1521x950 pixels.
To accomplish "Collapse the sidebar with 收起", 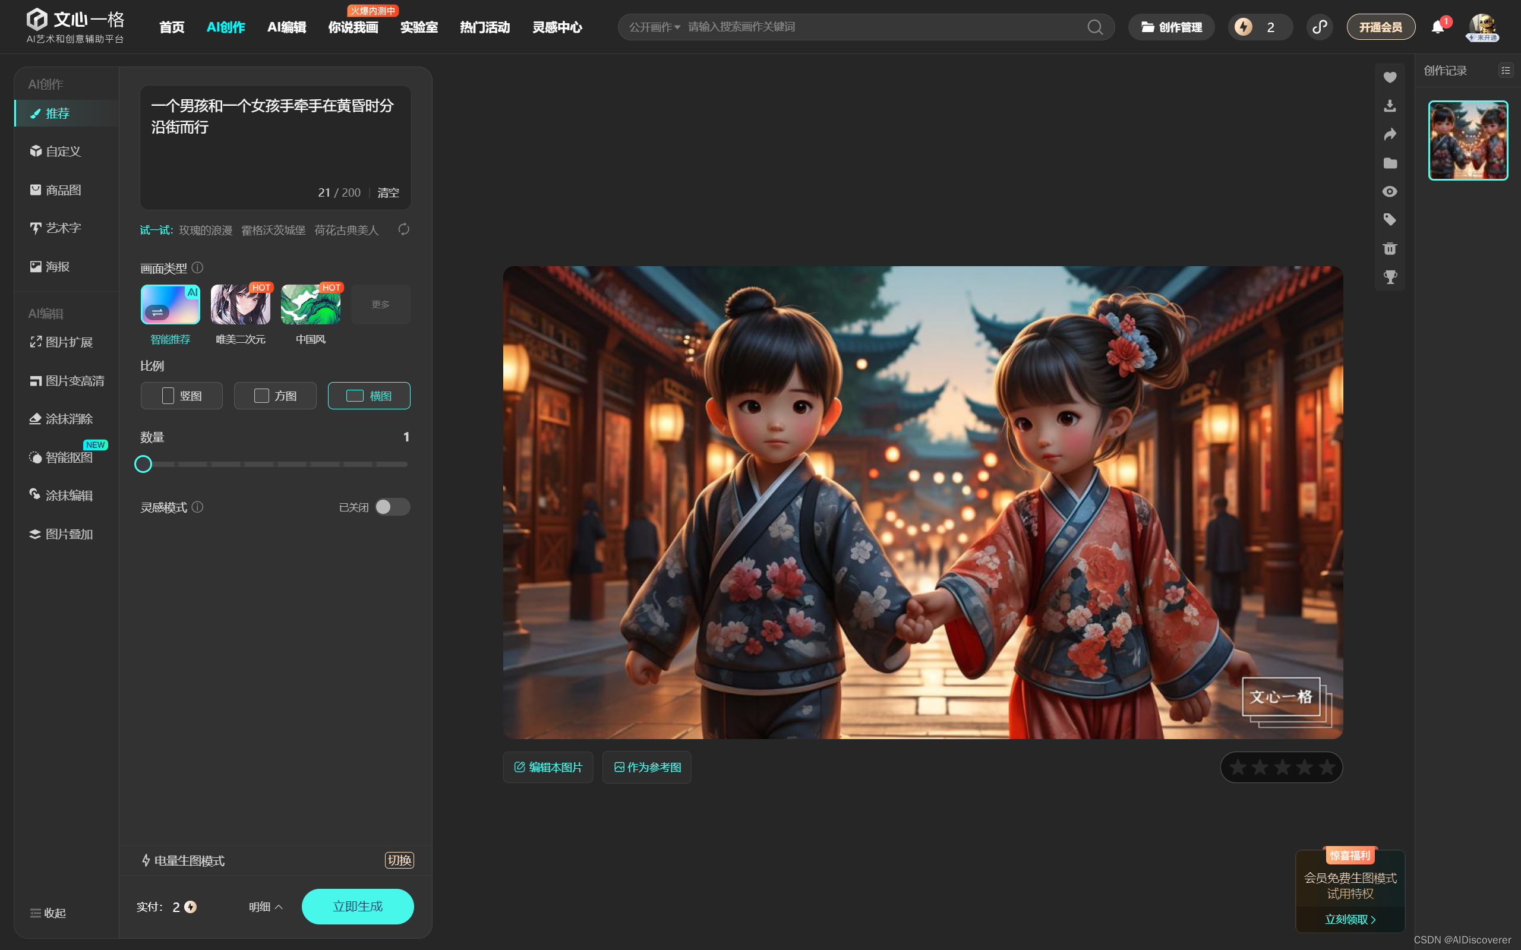I will point(48,913).
